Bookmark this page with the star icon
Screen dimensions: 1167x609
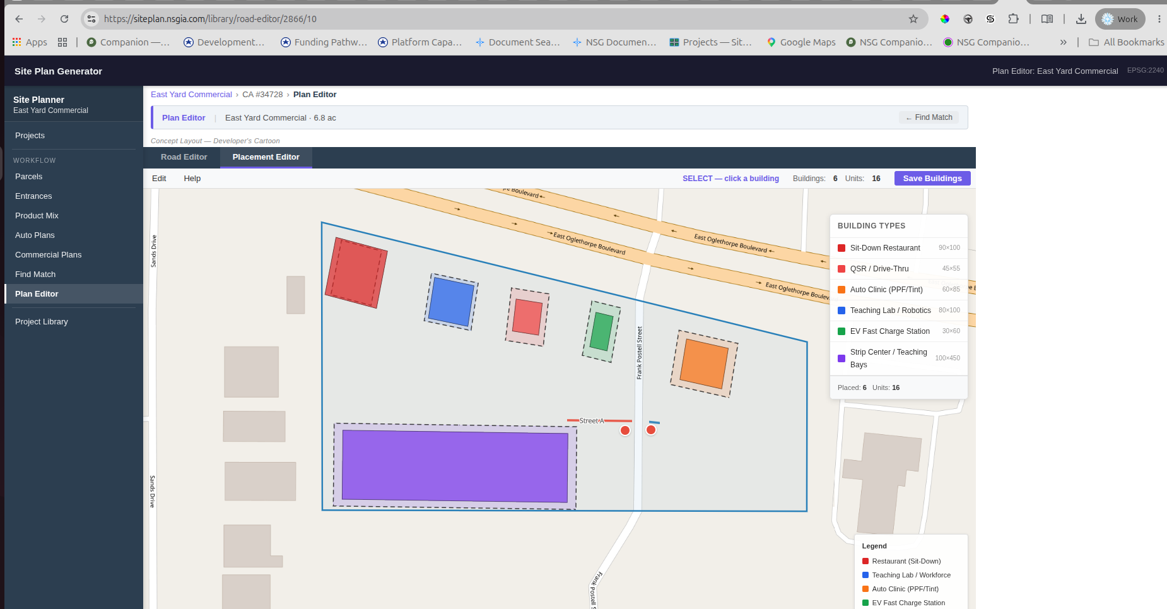(913, 19)
